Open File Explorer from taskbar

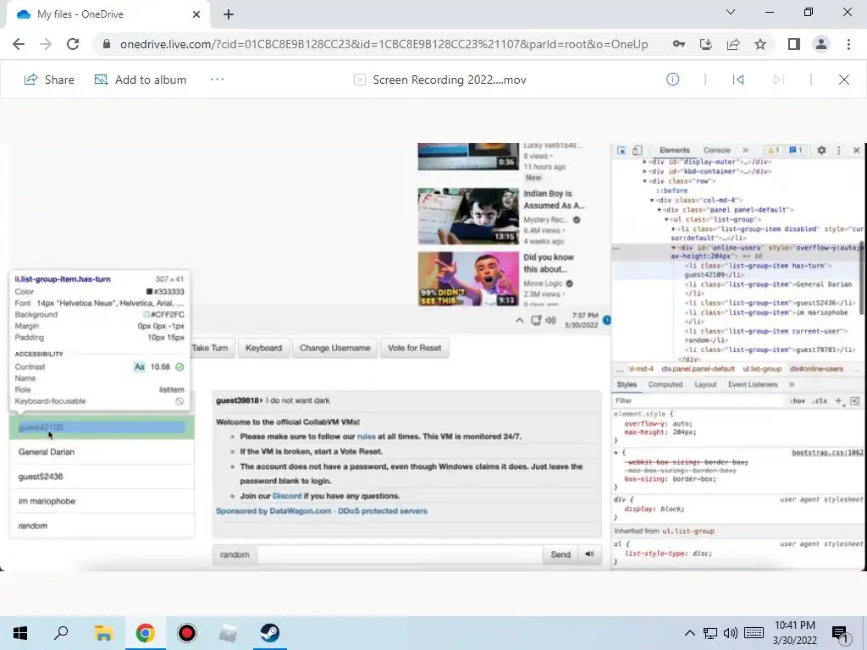tap(103, 633)
